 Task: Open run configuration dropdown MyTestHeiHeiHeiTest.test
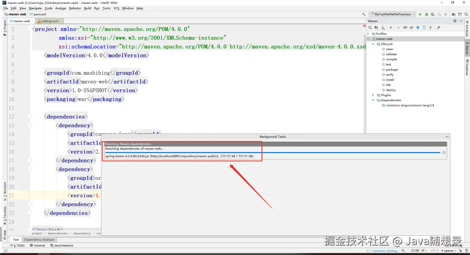tap(393, 14)
